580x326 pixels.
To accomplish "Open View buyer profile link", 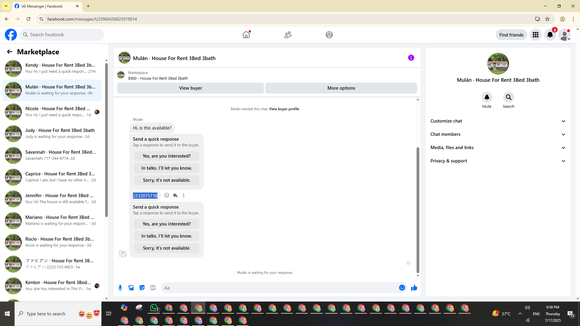I will tap(284, 109).
